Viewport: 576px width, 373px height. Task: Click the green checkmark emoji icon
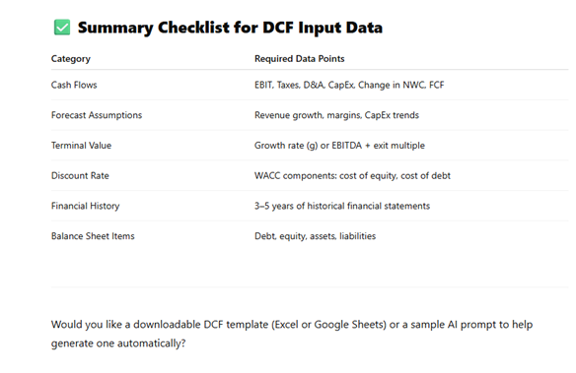(62, 28)
